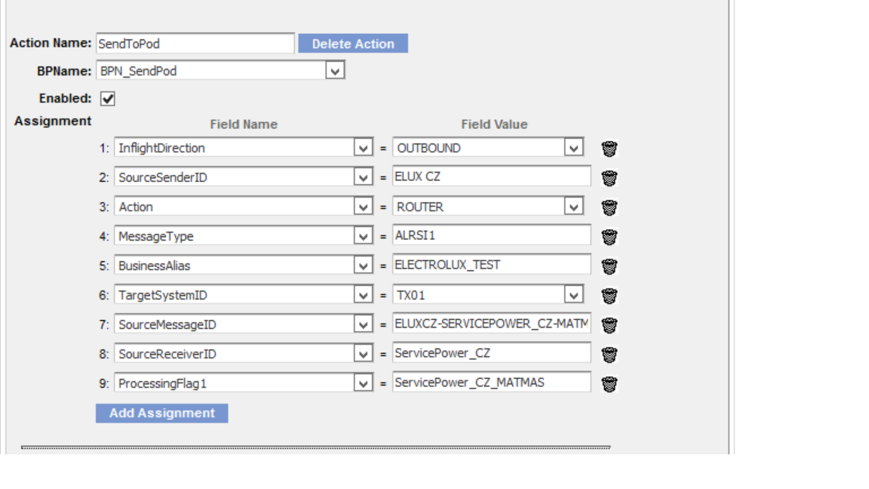The height and width of the screenshot is (489, 869).
Task: Open the SourceReceiverID field name dropdown
Action: 363,354
